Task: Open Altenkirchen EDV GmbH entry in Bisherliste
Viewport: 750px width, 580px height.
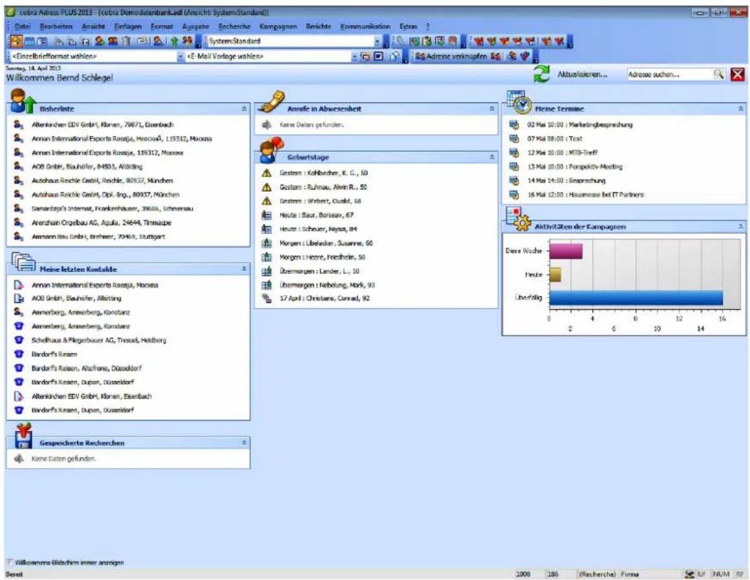Action: click(x=102, y=125)
